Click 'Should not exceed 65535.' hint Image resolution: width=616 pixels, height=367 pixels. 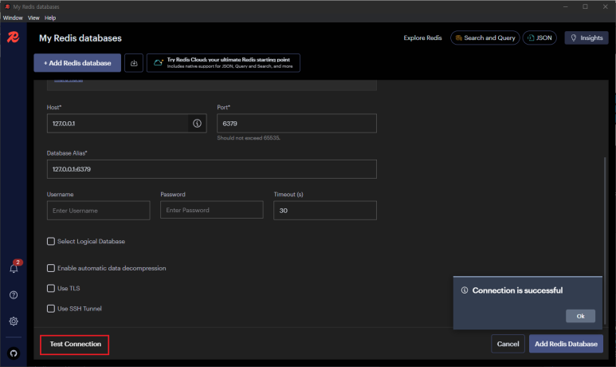pos(249,138)
